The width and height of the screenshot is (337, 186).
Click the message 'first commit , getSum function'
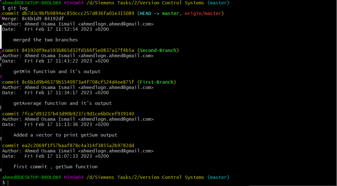[56, 167]
